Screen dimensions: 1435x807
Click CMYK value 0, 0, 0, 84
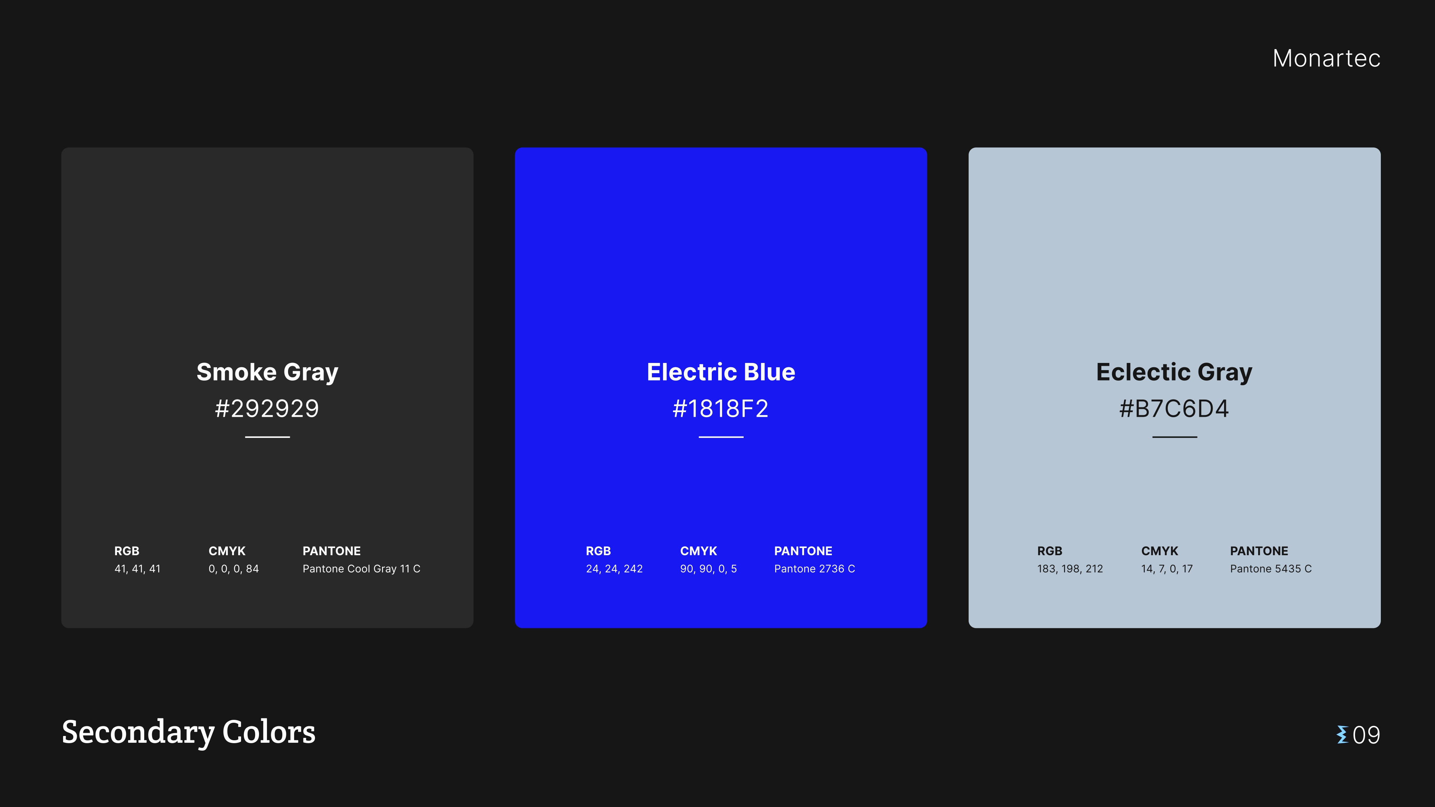click(x=234, y=568)
